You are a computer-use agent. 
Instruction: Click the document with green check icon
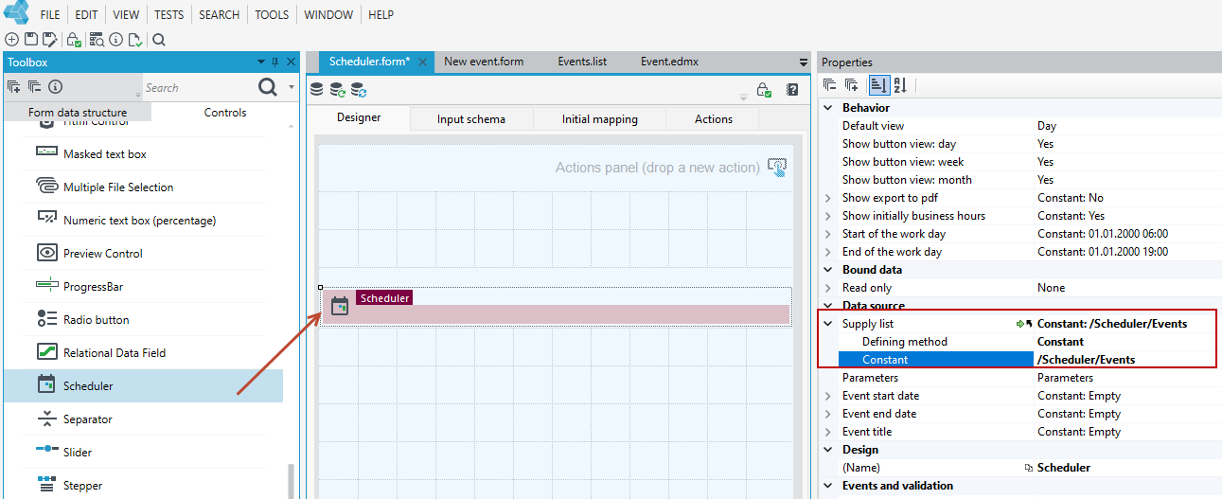[x=135, y=40]
